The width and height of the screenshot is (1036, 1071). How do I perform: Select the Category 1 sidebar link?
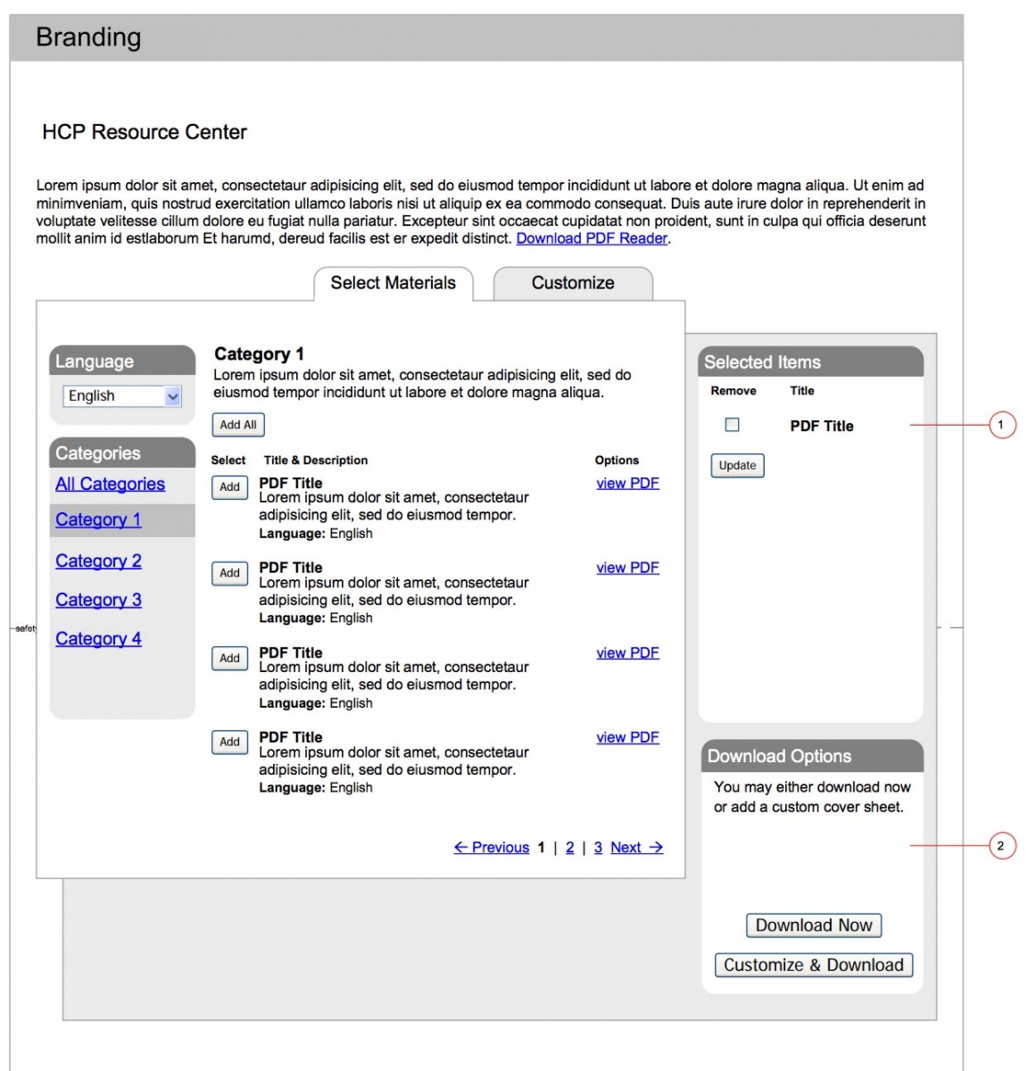98,519
